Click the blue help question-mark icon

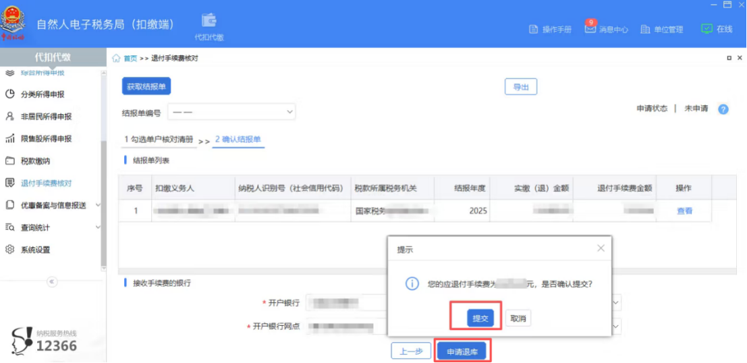click(723, 109)
